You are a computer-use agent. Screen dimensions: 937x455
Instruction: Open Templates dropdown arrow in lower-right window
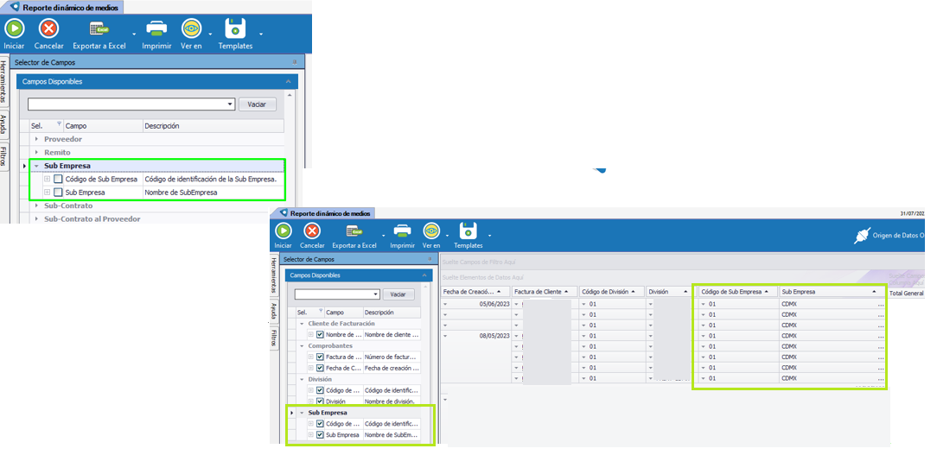pos(489,235)
